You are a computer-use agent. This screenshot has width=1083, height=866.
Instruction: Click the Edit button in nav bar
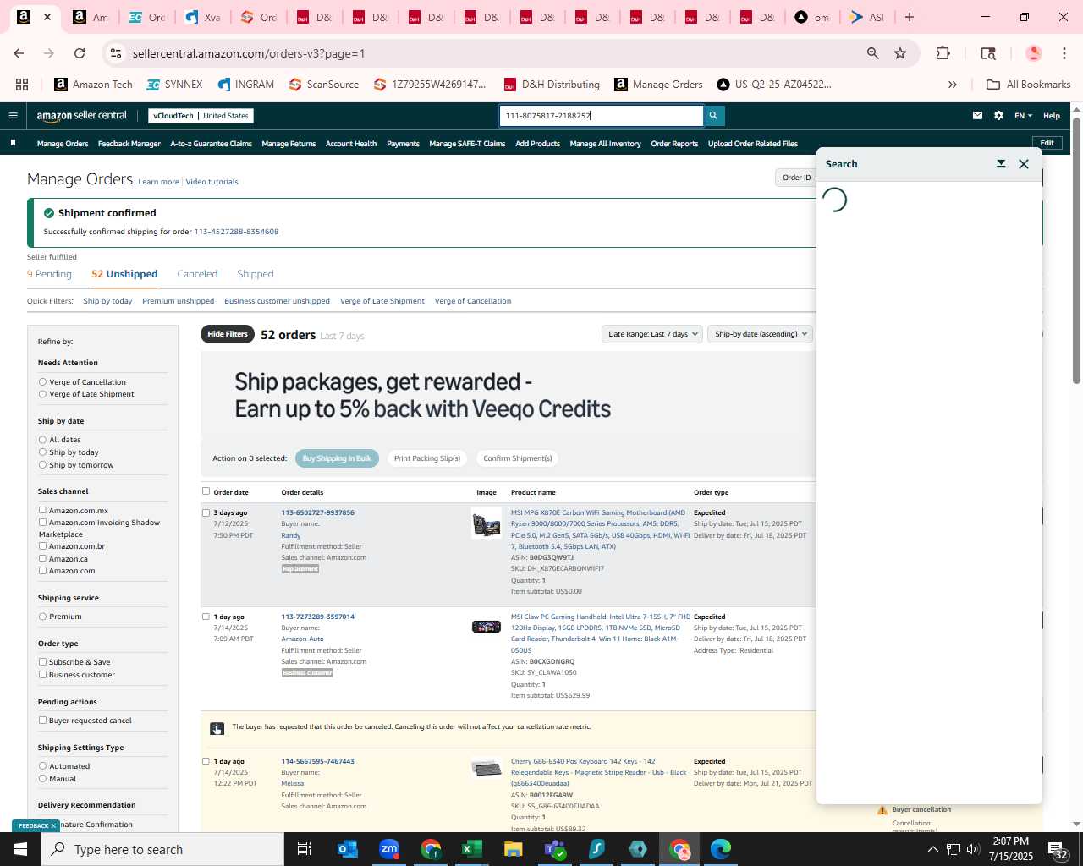point(1047,143)
